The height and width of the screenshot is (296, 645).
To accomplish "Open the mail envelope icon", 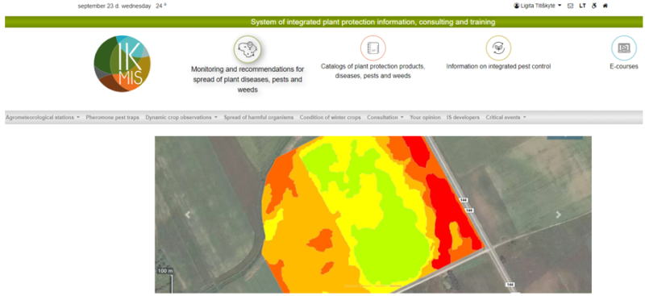I will pos(570,6).
